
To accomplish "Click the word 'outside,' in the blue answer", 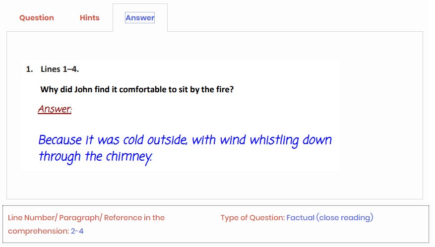I will (x=167, y=140).
